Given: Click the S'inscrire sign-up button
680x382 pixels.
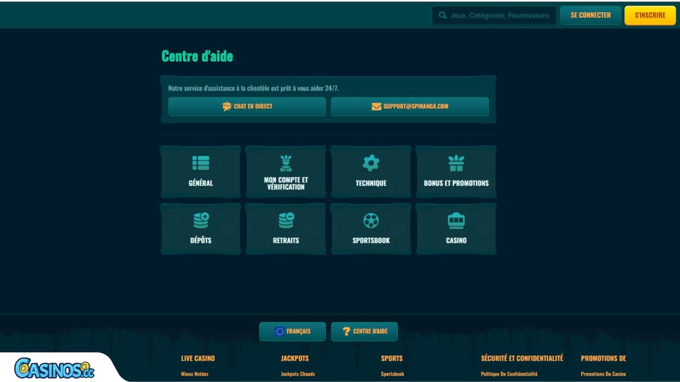Looking at the screenshot, I should pos(650,16).
